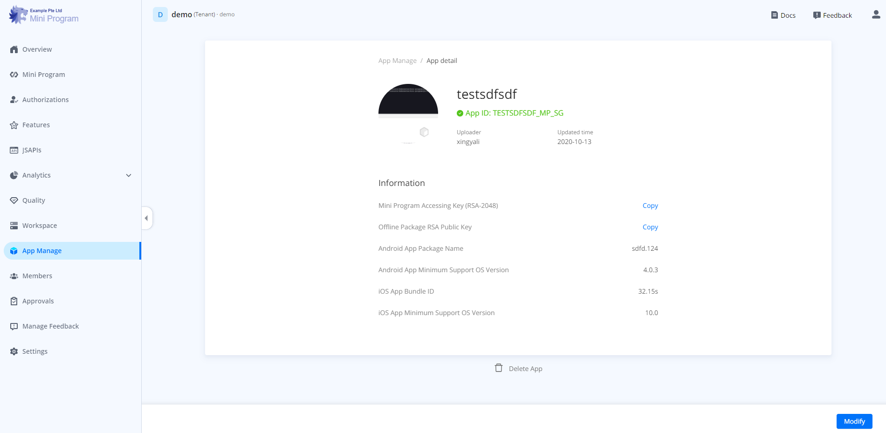Click the Delete App trash icon
Image resolution: width=886 pixels, height=433 pixels.
(499, 368)
